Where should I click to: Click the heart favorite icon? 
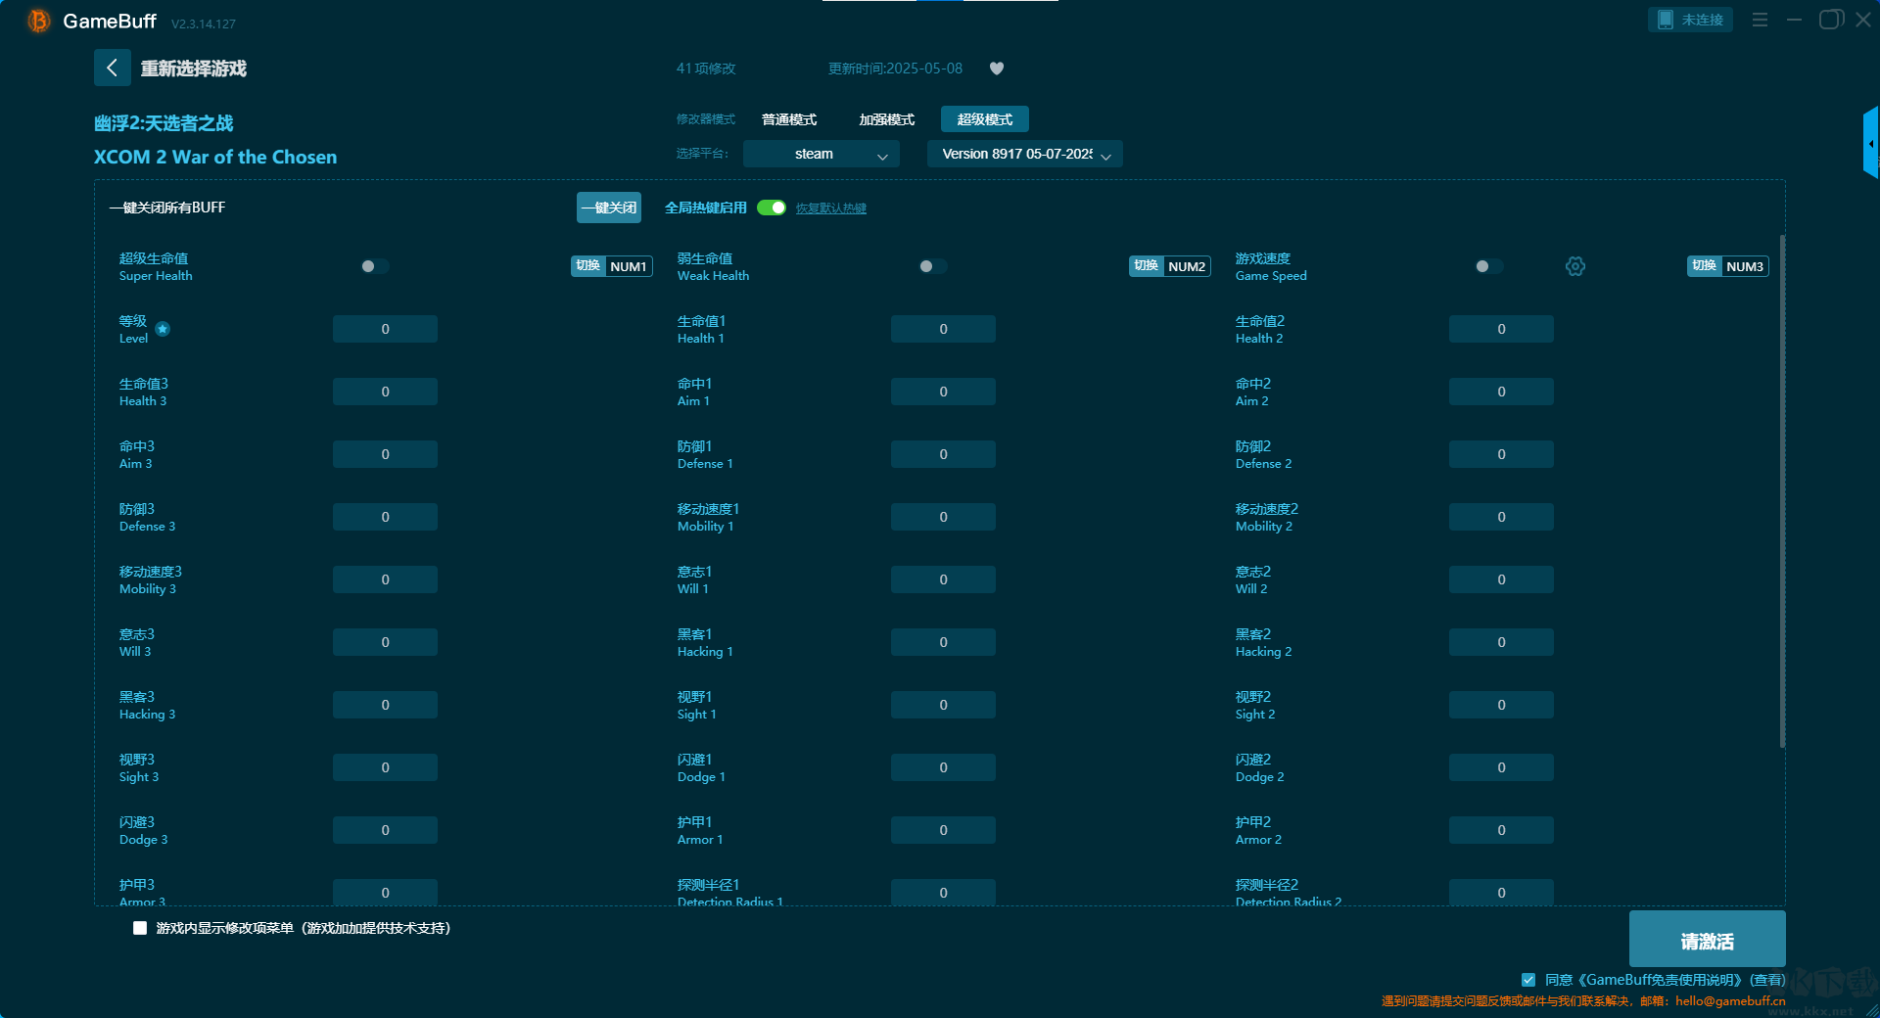pyautogui.click(x=996, y=69)
